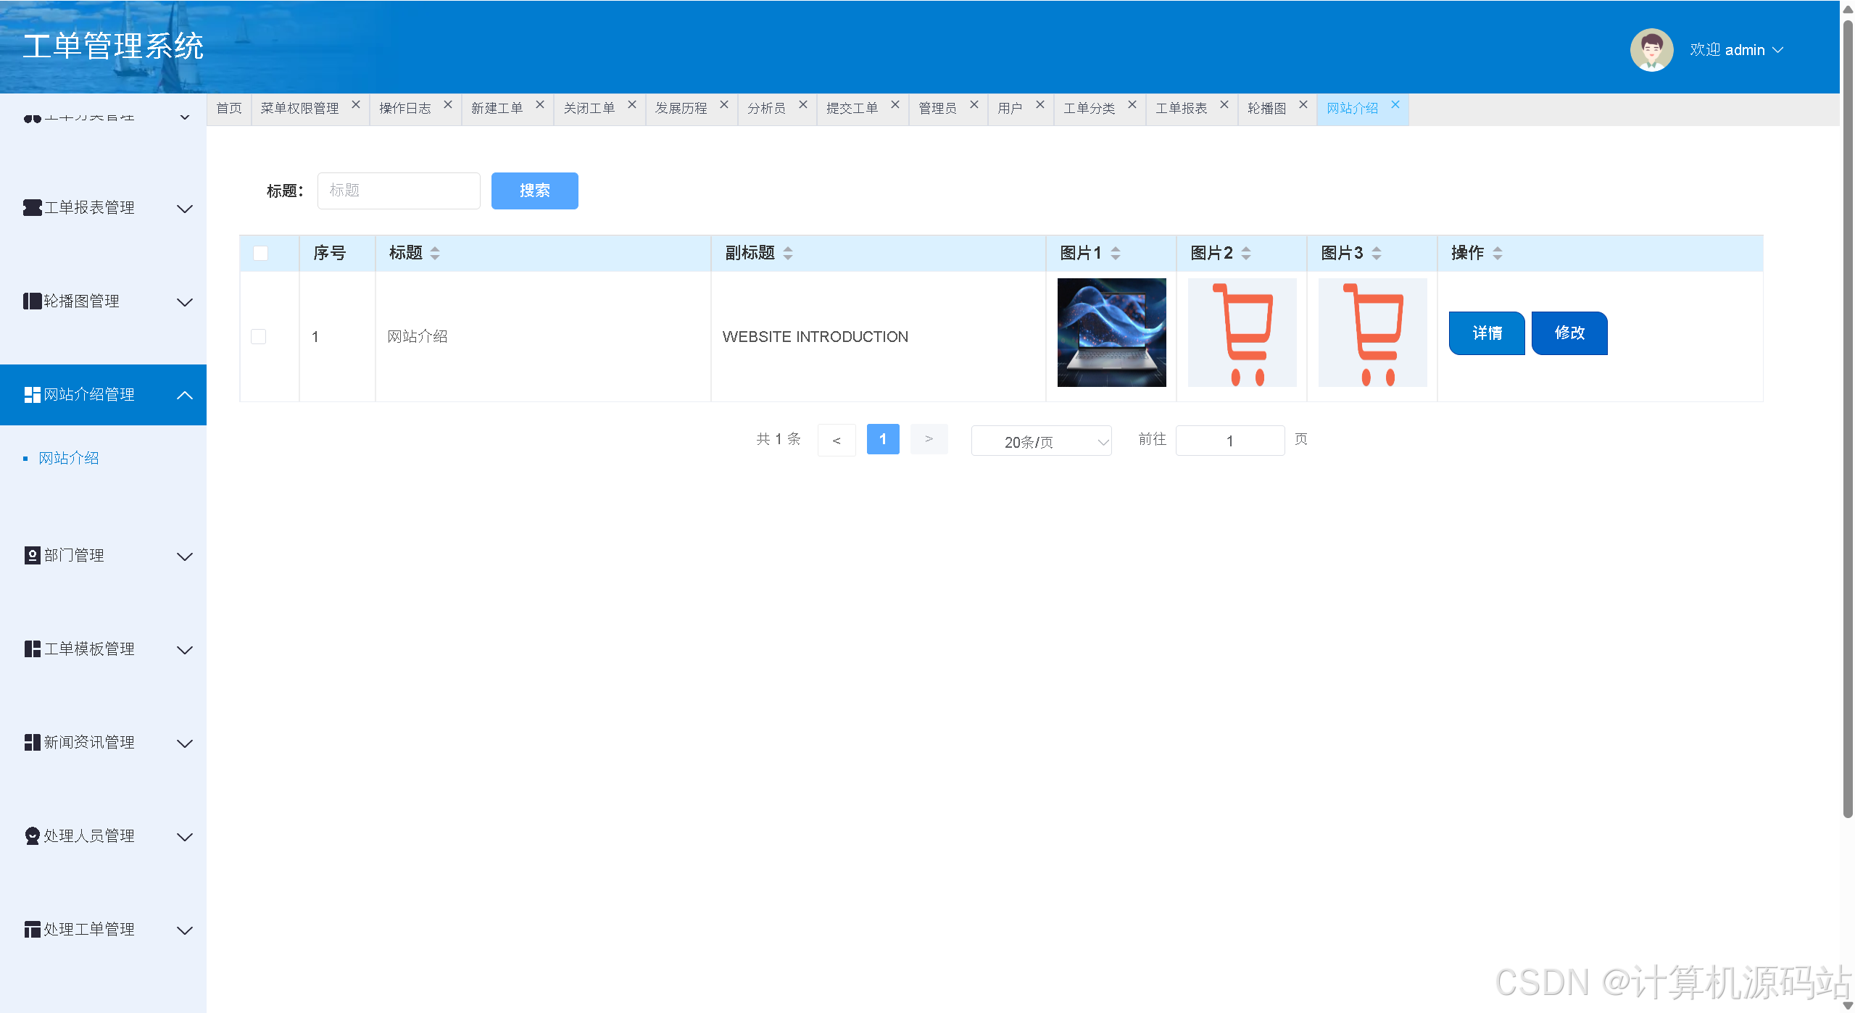Check the row 1 checkbox
1855x1013 pixels.
(259, 336)
